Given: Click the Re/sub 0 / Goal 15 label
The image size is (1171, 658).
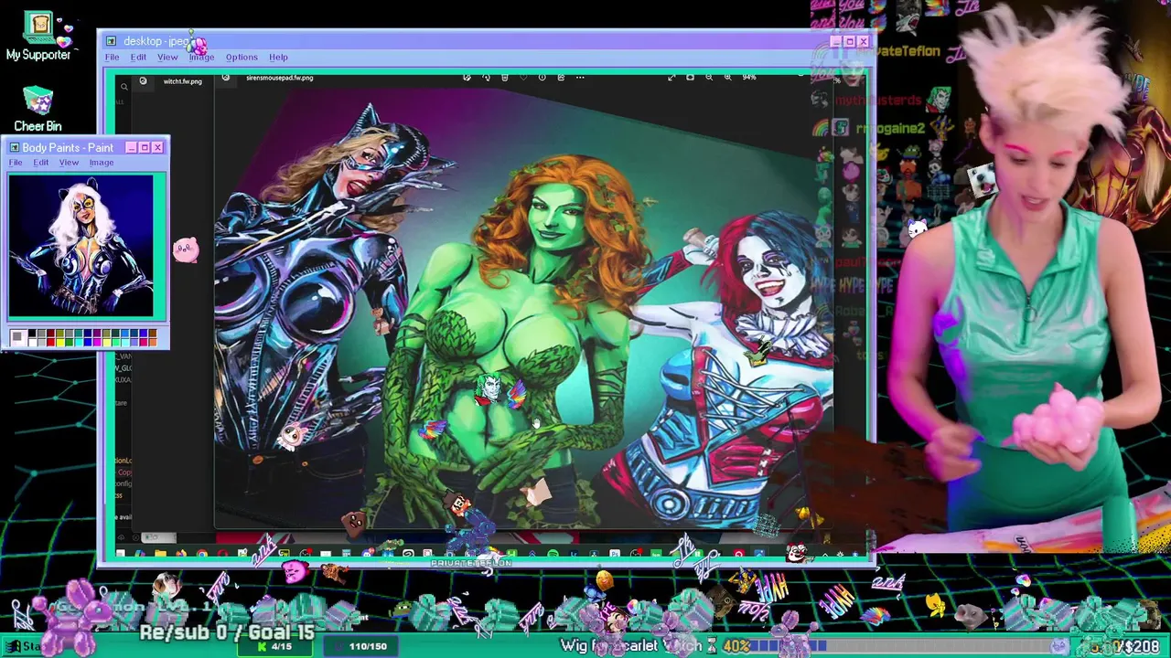Looking at the screenshot, I should point(227,631).
